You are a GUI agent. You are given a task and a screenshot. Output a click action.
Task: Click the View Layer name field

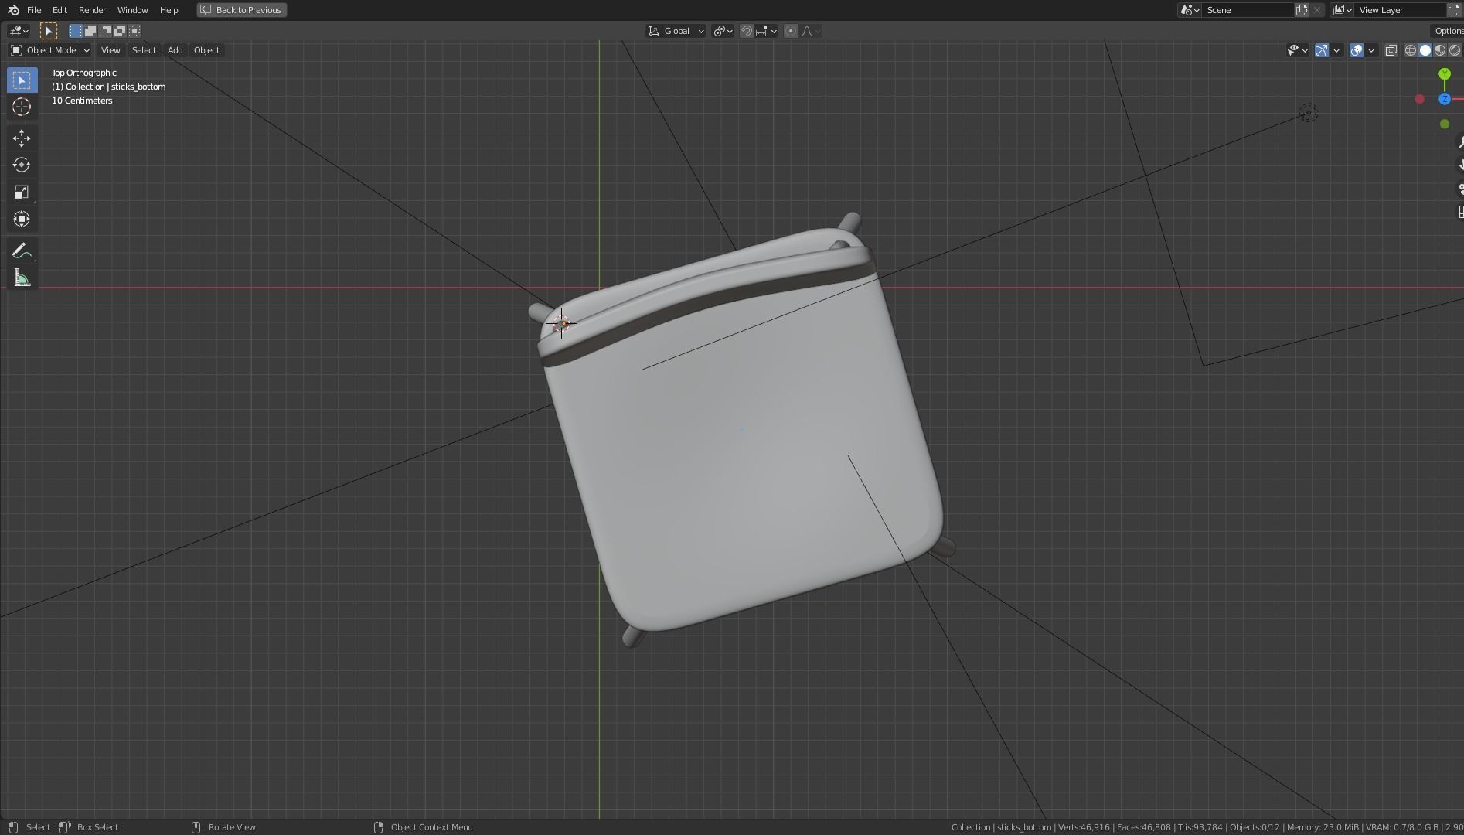point(1400,10)
